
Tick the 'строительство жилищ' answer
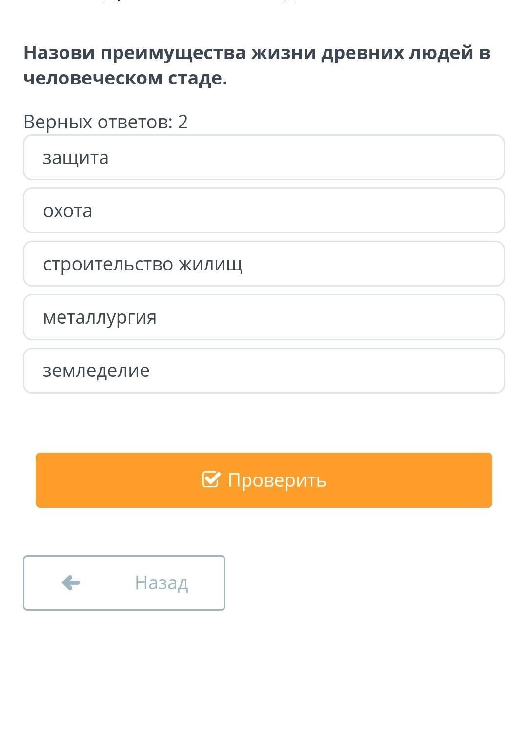point(264,264)
